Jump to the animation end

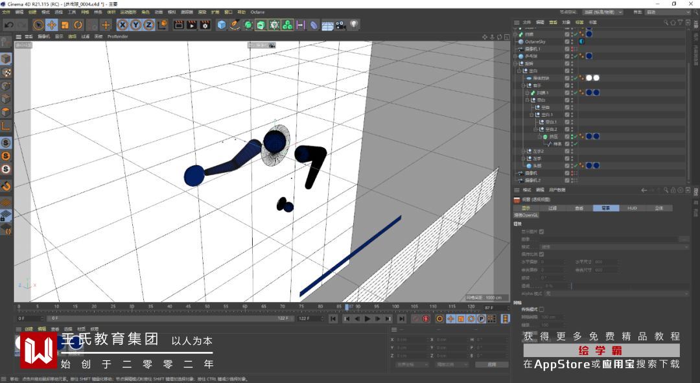(x=402, y=319)
